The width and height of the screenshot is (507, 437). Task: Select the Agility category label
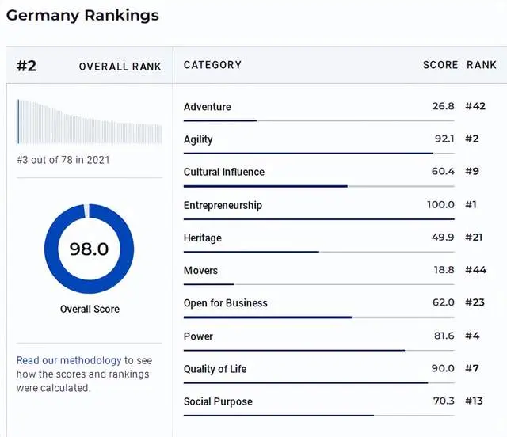(198, 139)
